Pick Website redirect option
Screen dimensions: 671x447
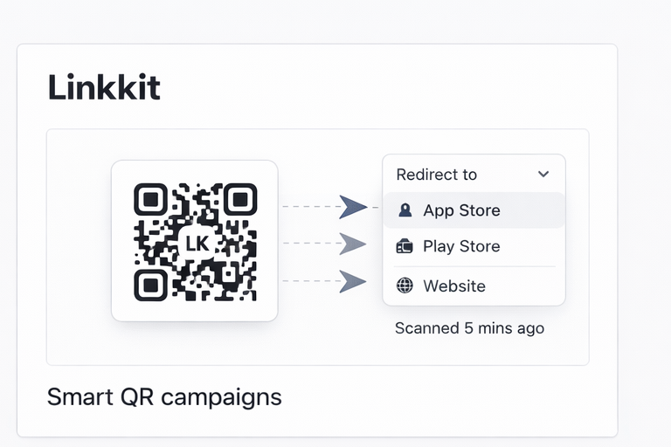[x=454, y=285]
